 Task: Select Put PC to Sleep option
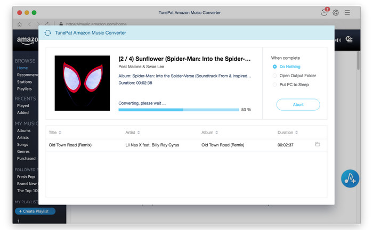pyautogui.click(x=291, y=85)
